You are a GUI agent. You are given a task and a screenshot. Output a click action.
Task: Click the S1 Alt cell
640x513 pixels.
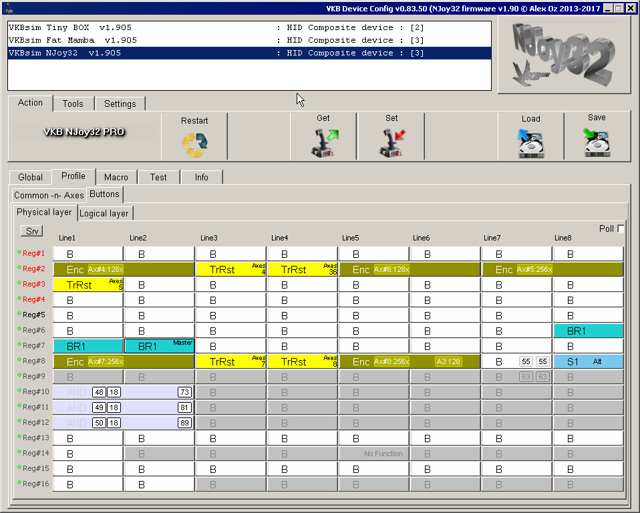tap(588, 361)
